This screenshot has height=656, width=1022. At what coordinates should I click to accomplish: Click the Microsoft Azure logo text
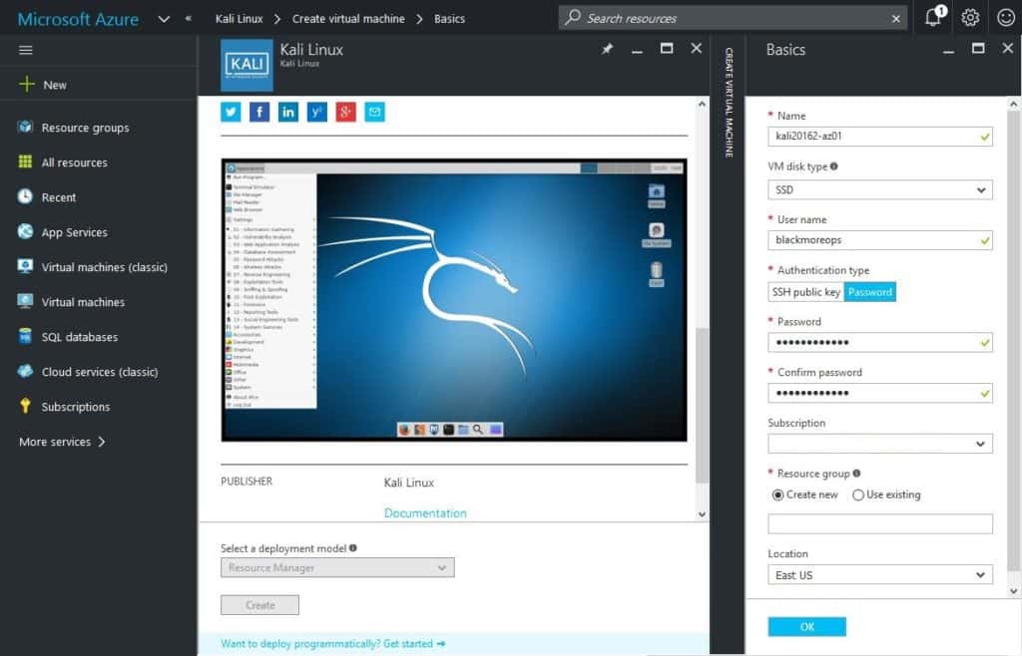(78, 19)
